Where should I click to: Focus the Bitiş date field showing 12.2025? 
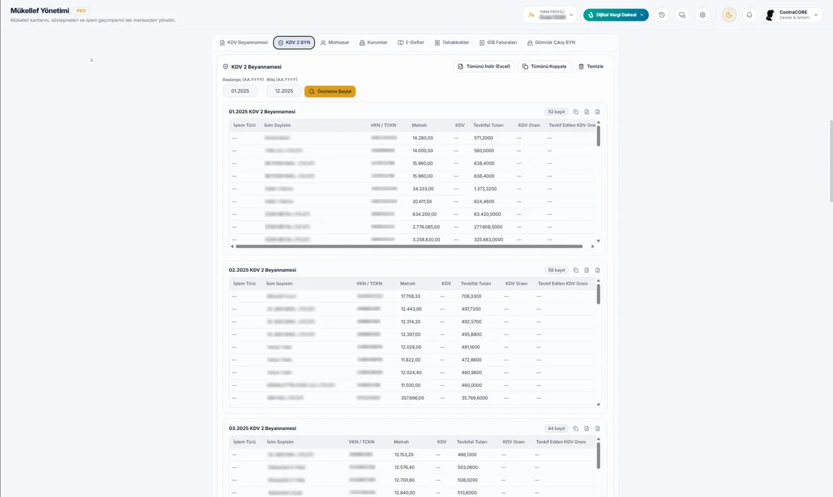coord(284,91)
